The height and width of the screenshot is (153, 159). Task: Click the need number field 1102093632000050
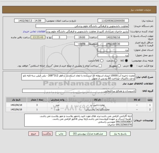[x=113, y=21]
